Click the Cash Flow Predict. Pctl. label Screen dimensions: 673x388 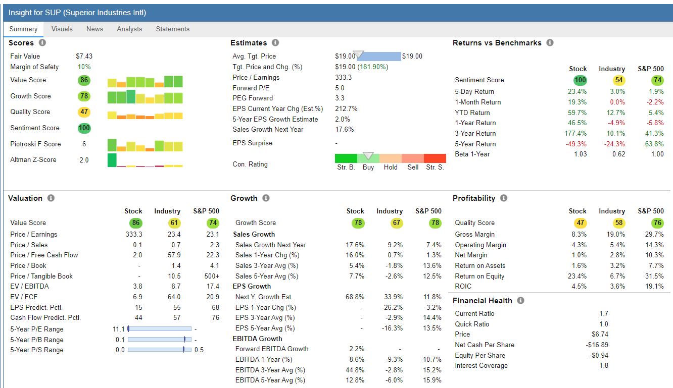click(45, 318)
